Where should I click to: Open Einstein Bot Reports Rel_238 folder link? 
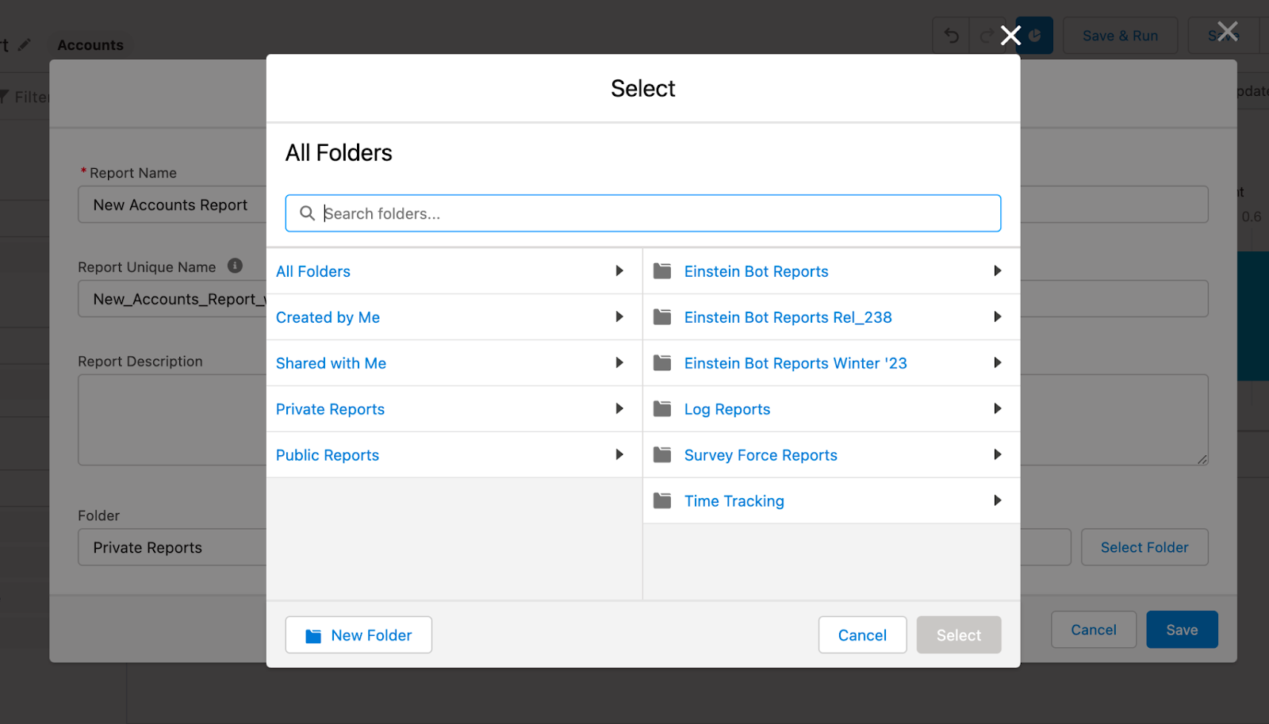click(788, 317)
